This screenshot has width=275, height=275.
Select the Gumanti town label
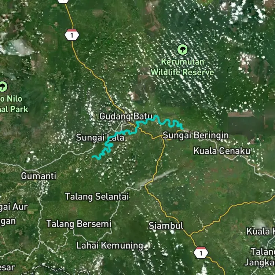coord(38,176)
